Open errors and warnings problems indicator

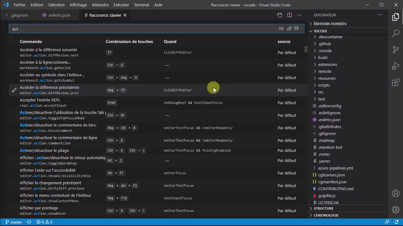click(x=44, y=222)
